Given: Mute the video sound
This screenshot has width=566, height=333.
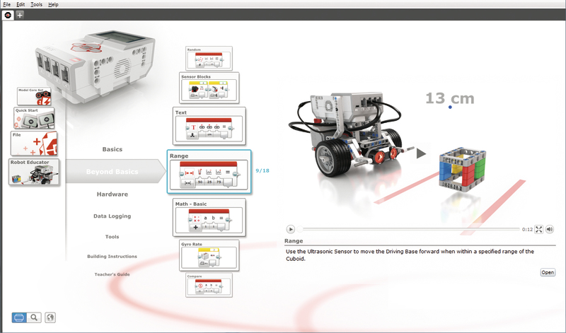Looking at the screenshot, I should coord(550,229).
